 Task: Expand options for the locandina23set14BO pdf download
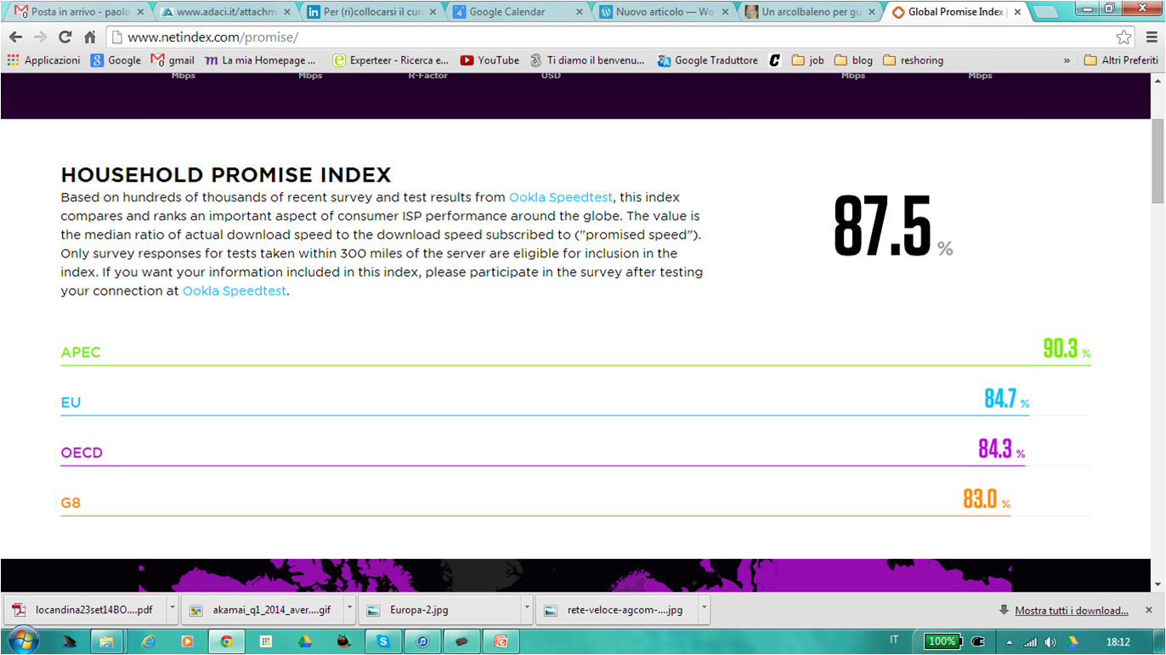coord(173,609)
